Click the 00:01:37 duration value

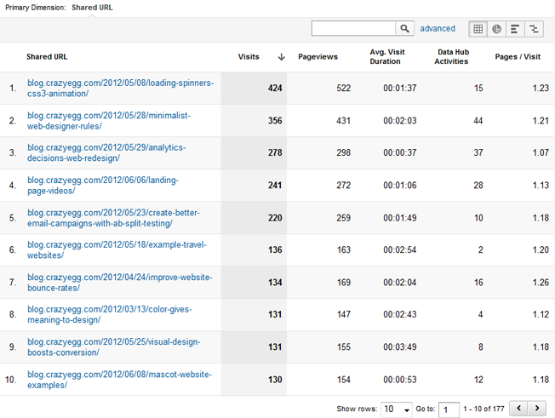point(399,89)
